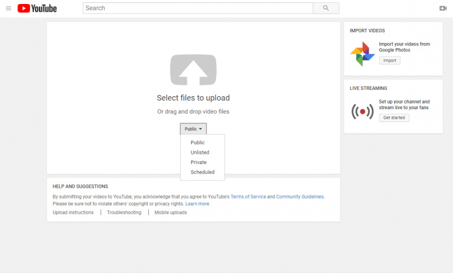
Task: Click the search magnifier button
Action: [x=326, y=8]
